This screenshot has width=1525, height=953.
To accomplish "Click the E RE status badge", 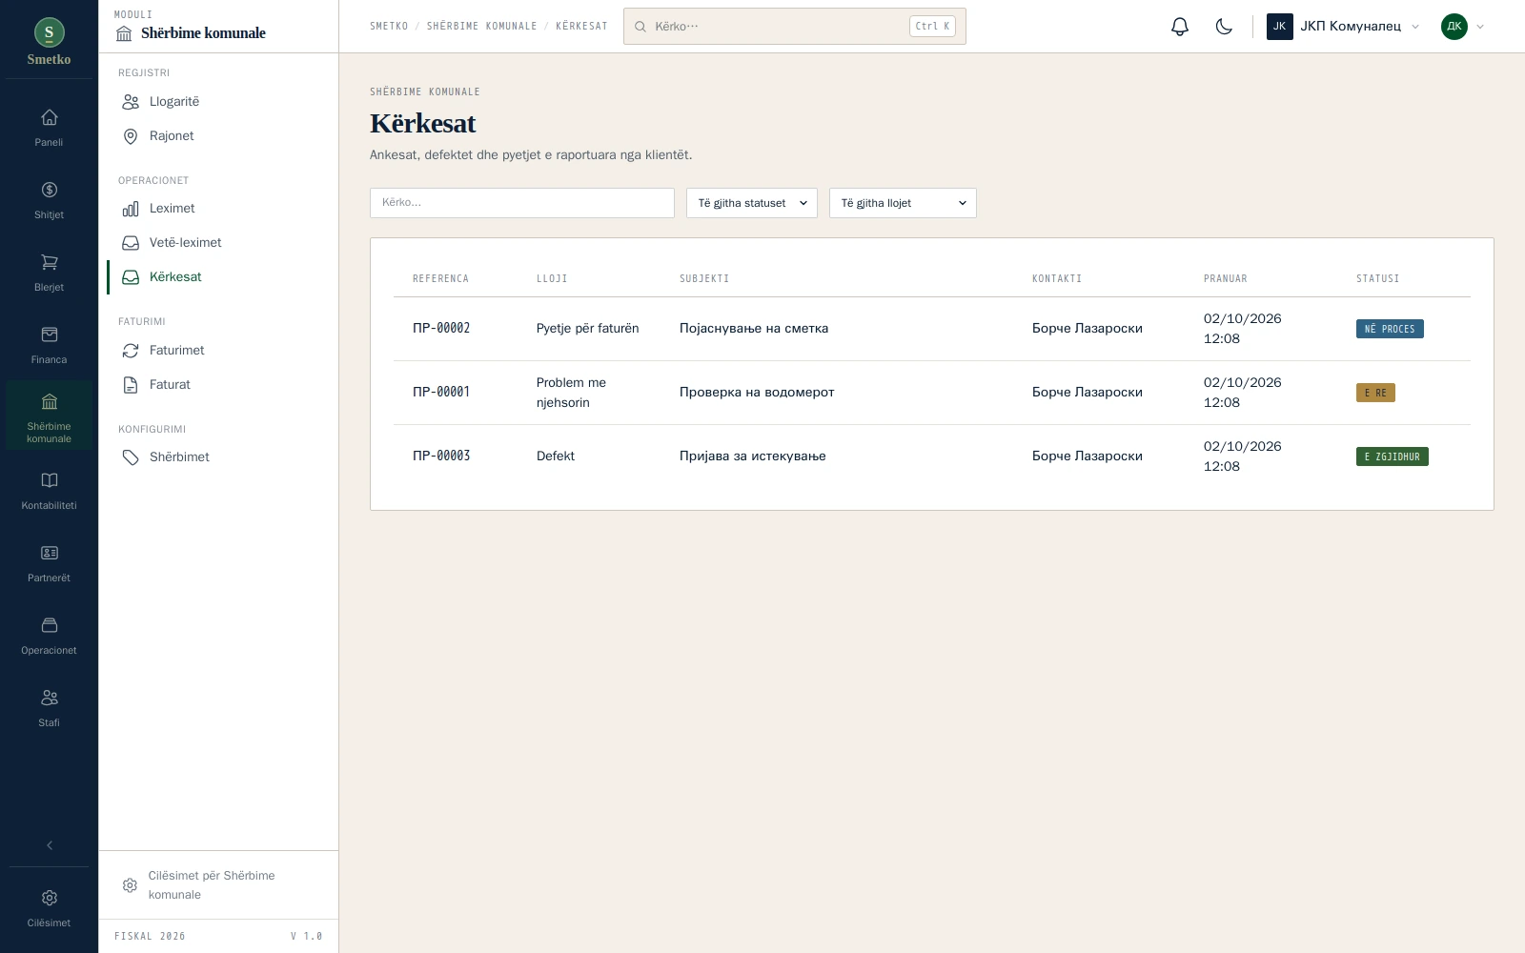I will coord(1375,393).
